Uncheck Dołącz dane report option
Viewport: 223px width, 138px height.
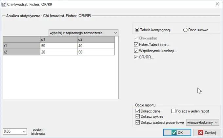pos(138,111)
